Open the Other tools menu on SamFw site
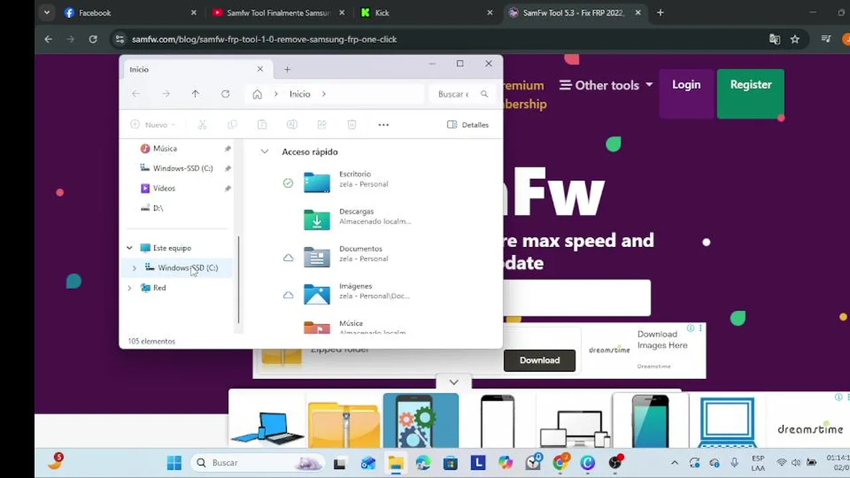 click(606, 85)
